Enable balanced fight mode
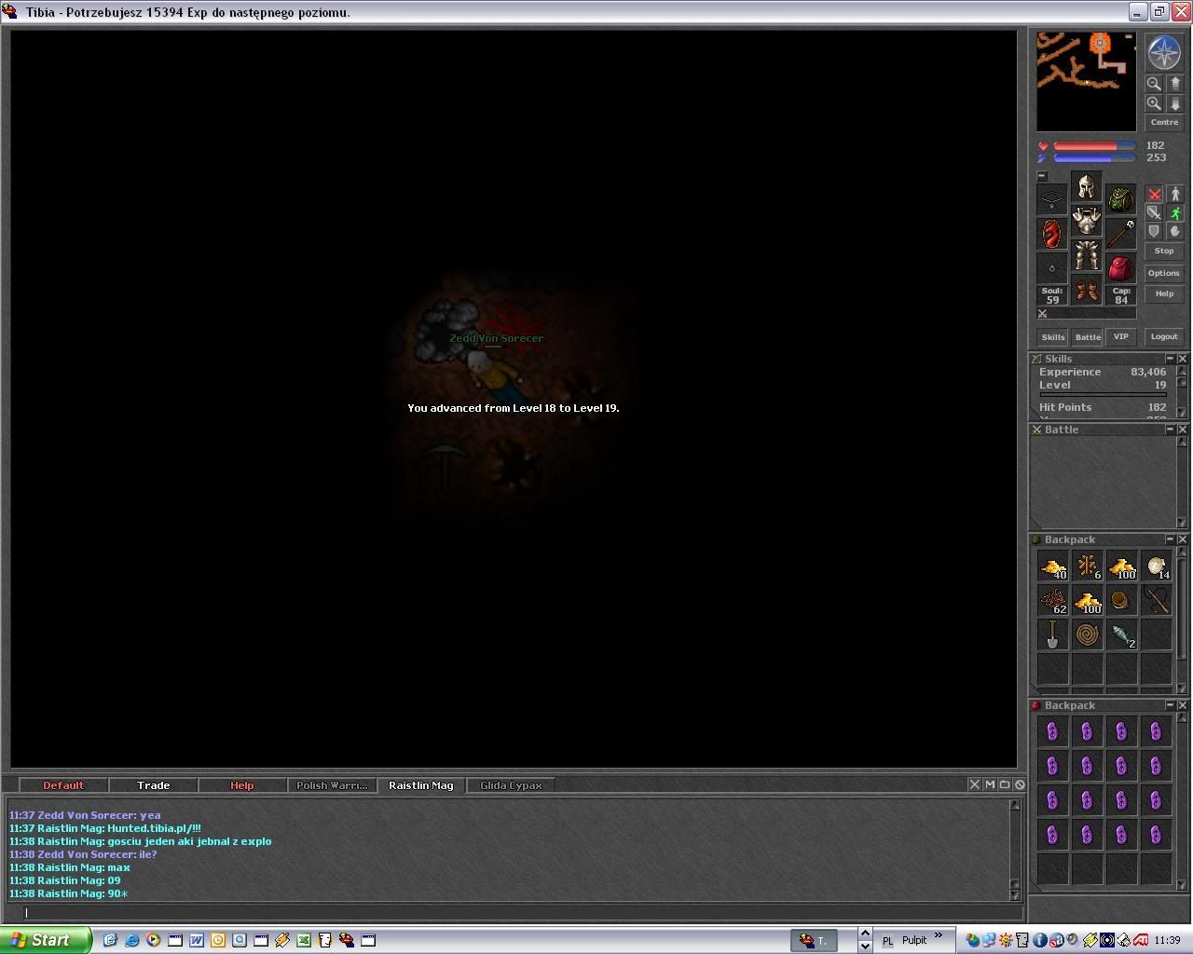Viewport: 1193px width, 954px height. tap(1155, 213)
